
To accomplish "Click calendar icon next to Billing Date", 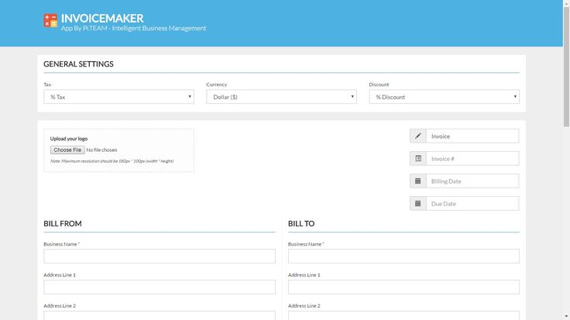I will tap(418, 181).
